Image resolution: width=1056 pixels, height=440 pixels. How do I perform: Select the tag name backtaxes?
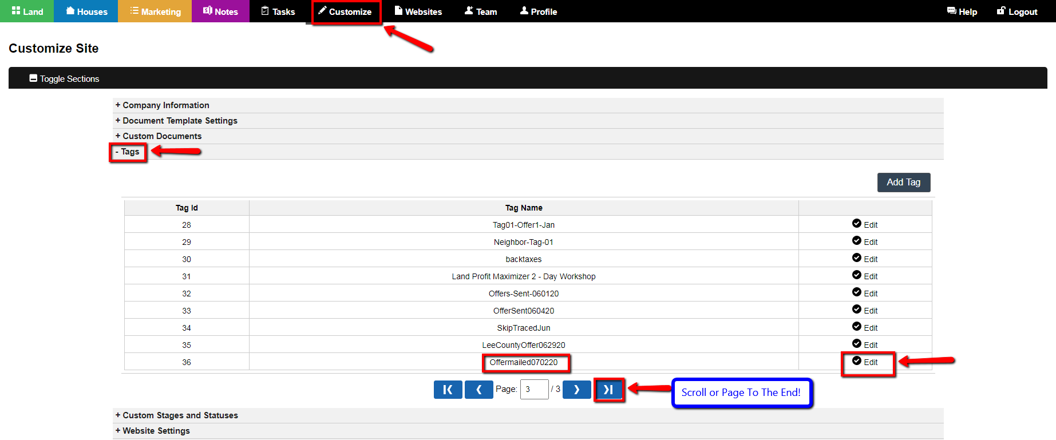click(524, 259)
